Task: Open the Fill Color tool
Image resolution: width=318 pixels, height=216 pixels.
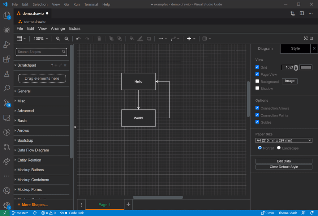Action: 131,39
